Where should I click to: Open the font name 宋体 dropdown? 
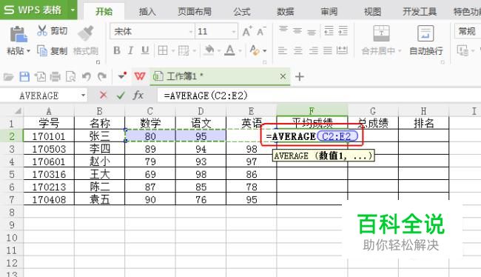(191, 31)
